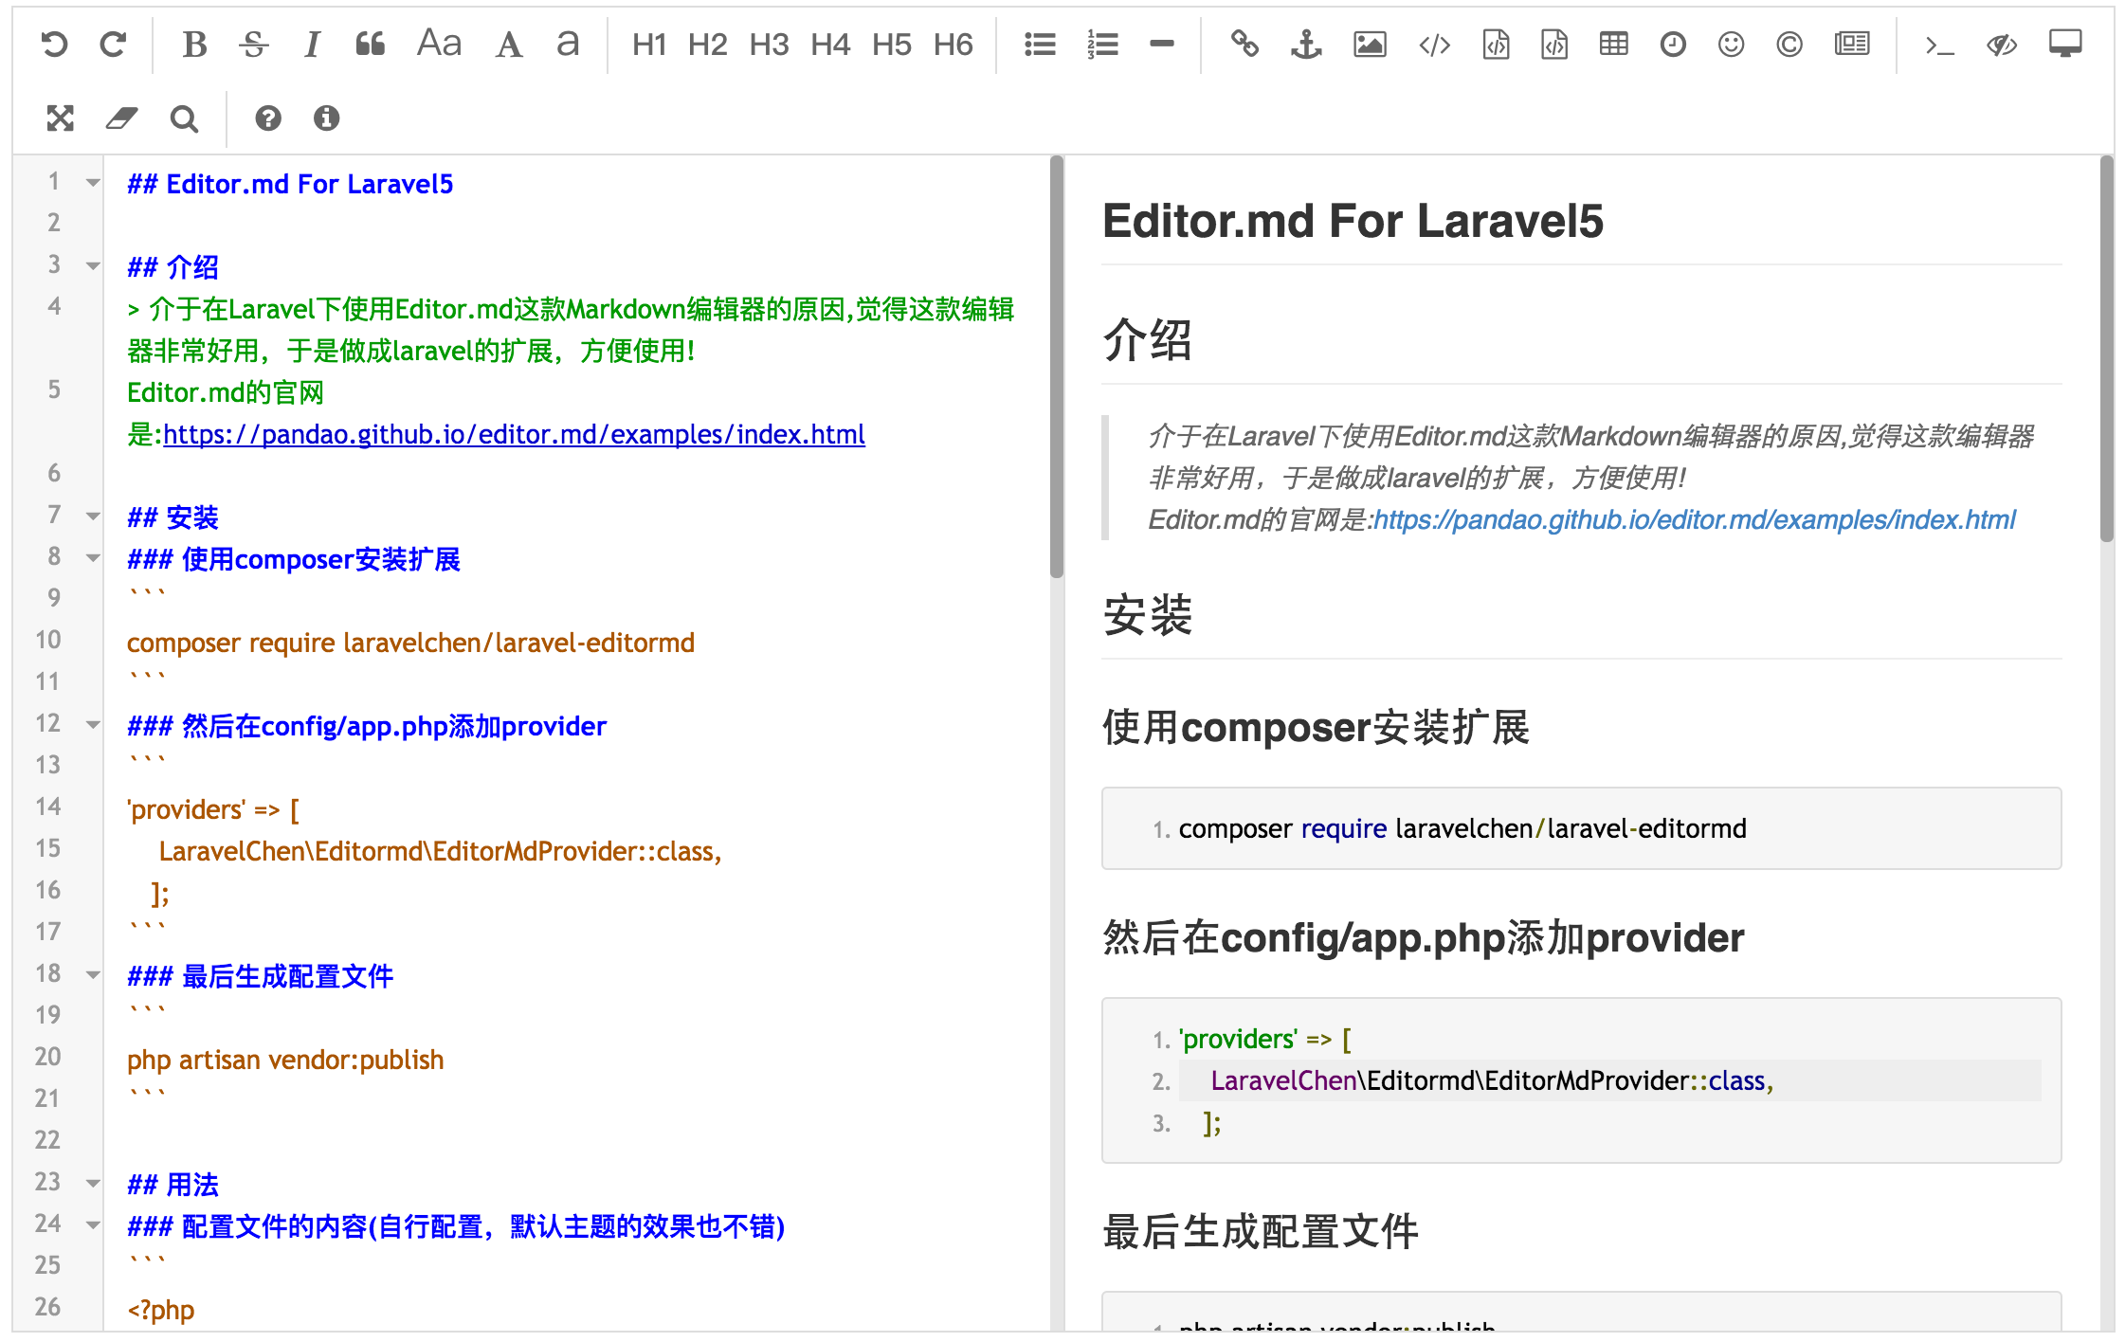Convert selection to lowercase (a)

point(567,45)
